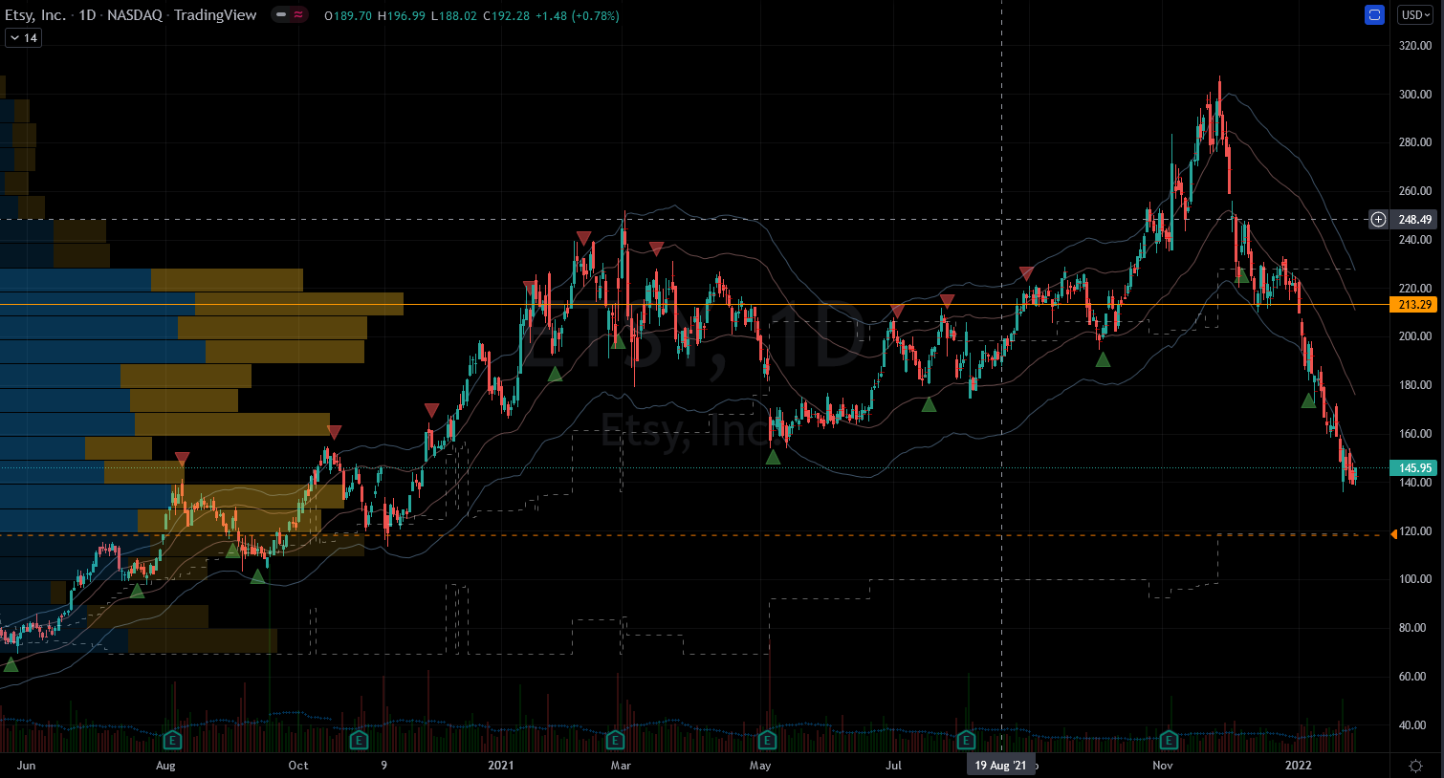Click the Oct label on time axis
Screen dimensions: 1444x778
298,766
